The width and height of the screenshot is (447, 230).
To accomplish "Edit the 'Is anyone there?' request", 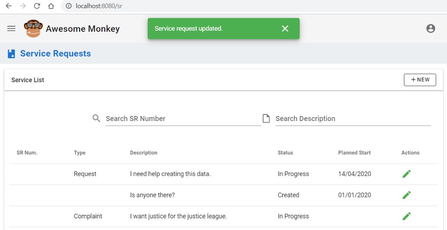I will [406, 195].
